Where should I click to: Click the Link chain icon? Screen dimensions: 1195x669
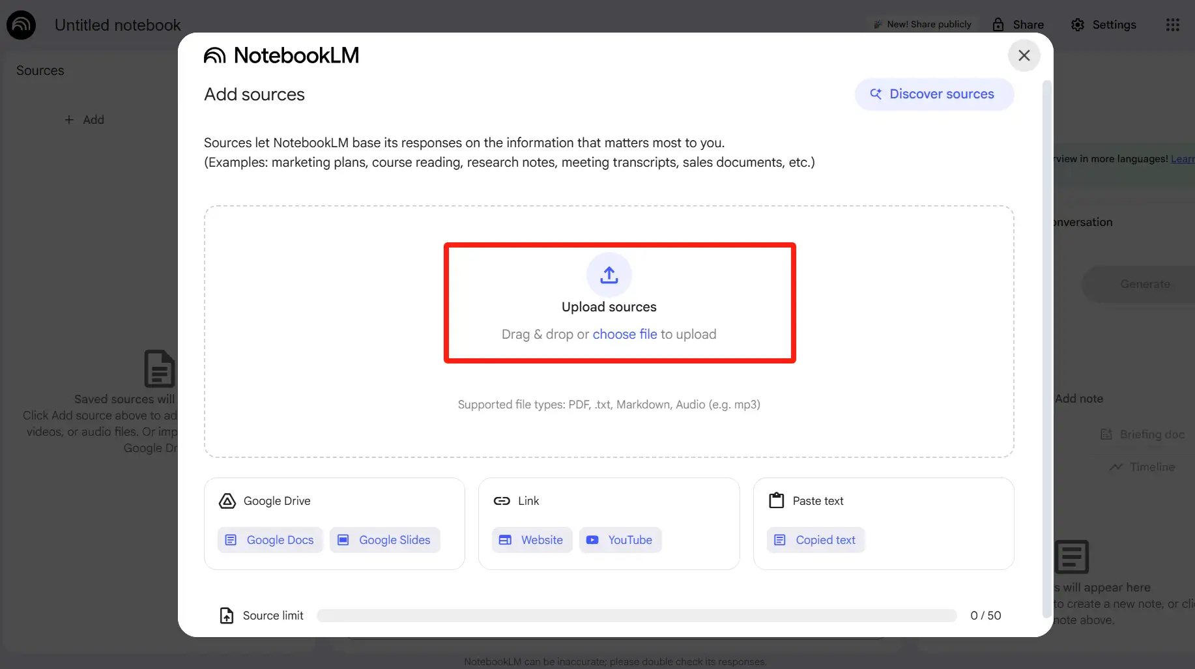click(x=502, y=501)
